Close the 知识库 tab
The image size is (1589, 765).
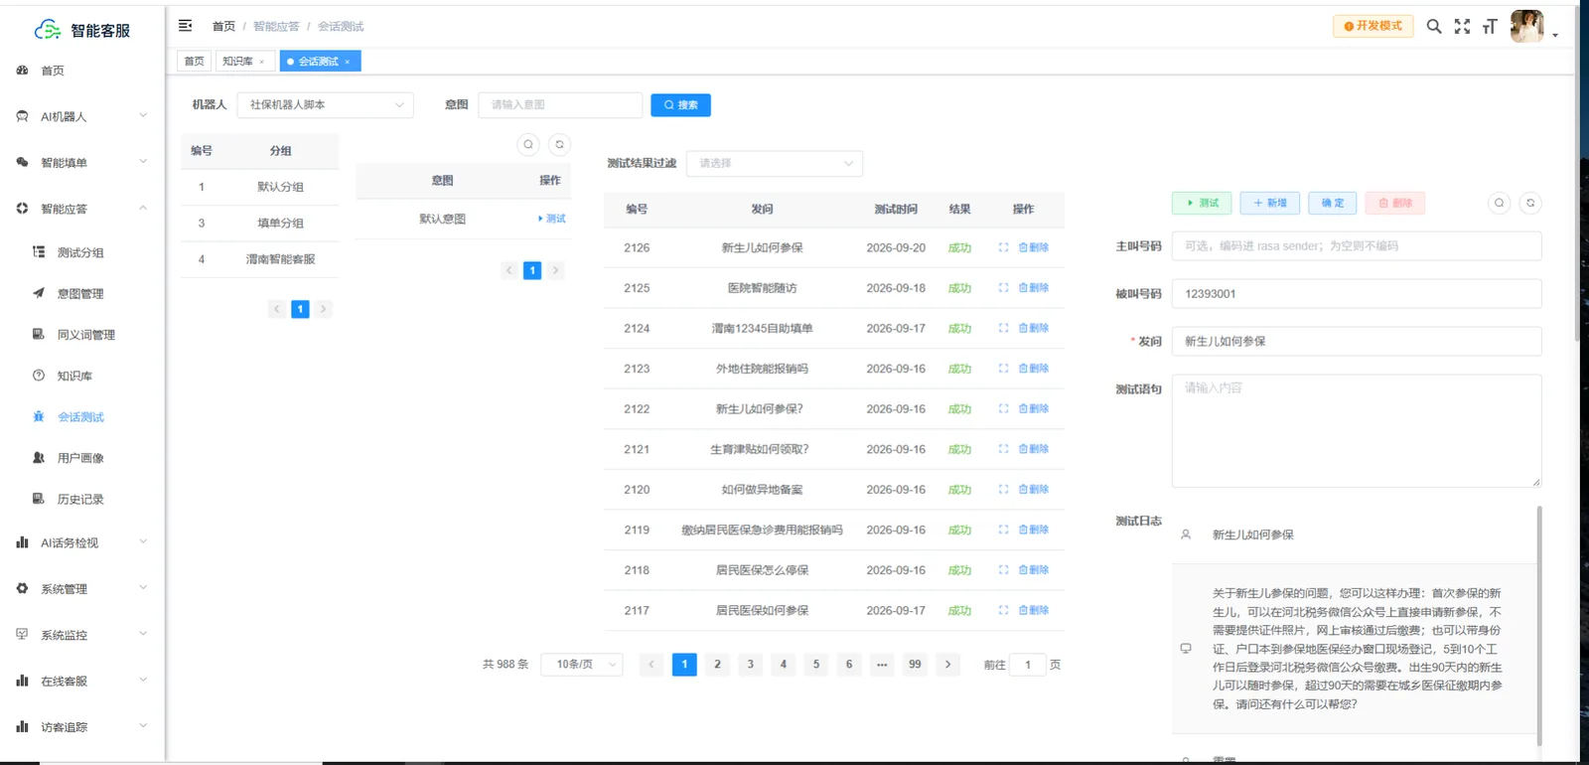(x=261, y=62)
